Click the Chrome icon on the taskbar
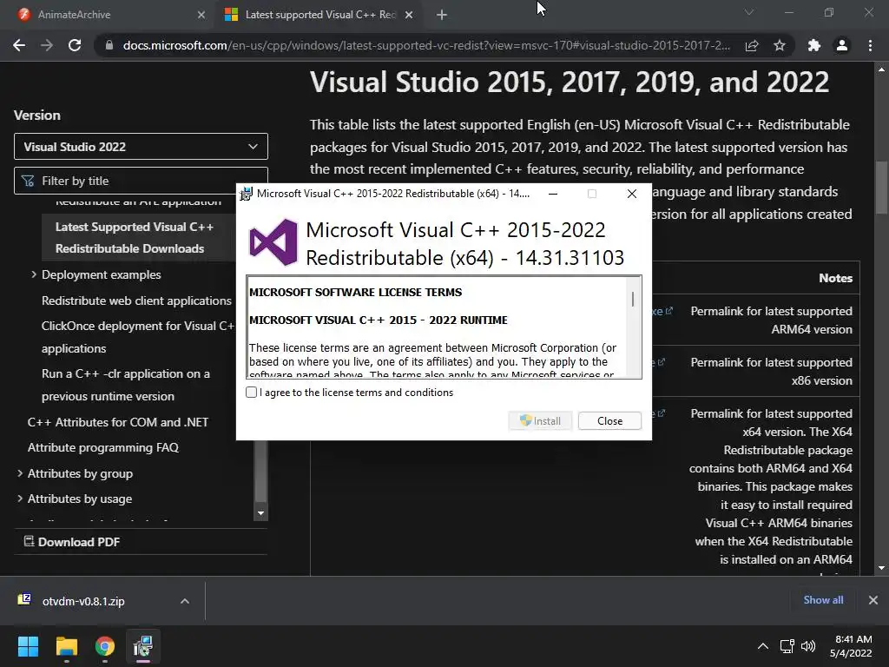 [105, 646]
